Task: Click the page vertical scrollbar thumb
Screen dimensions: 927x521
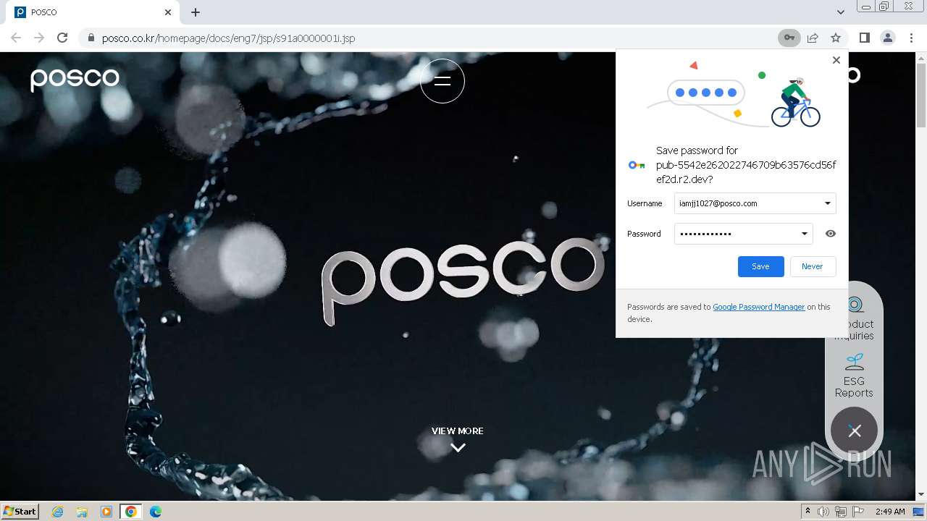Action: 921,94
